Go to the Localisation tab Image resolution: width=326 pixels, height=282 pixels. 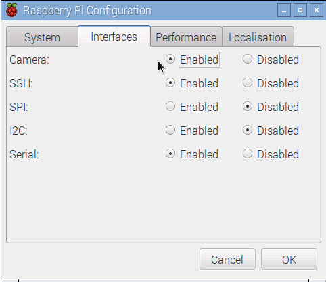[x=258, y=37]
